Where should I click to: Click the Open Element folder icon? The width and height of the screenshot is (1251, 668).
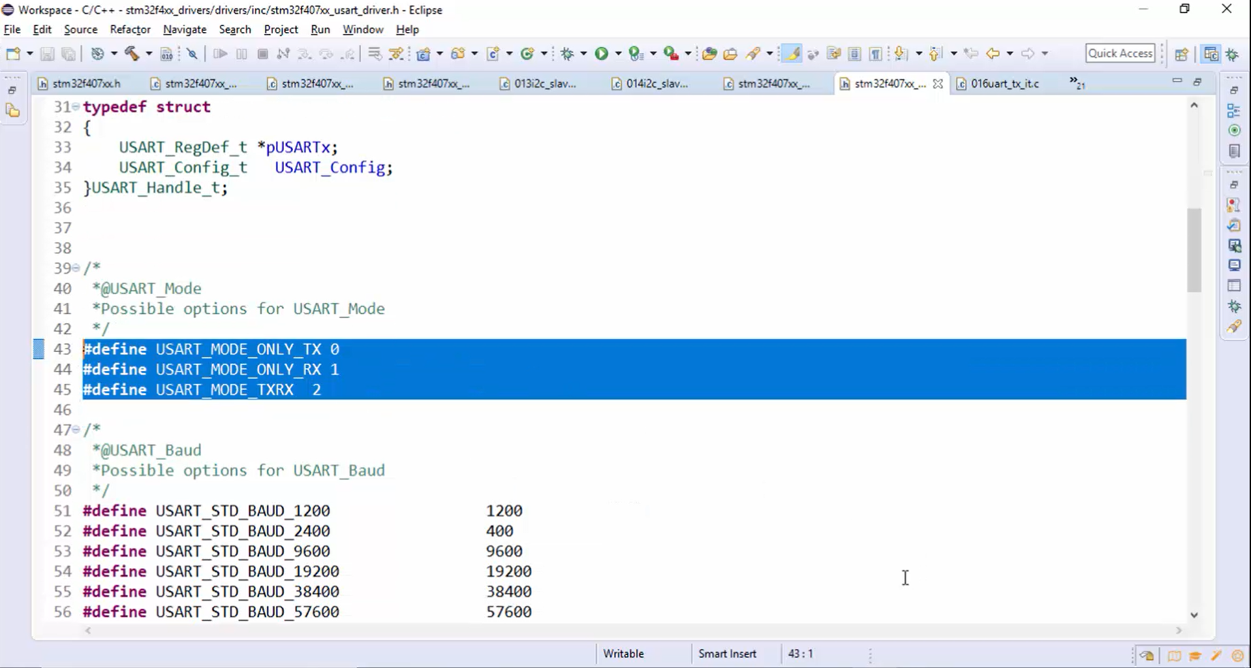(x=709, y=54)
